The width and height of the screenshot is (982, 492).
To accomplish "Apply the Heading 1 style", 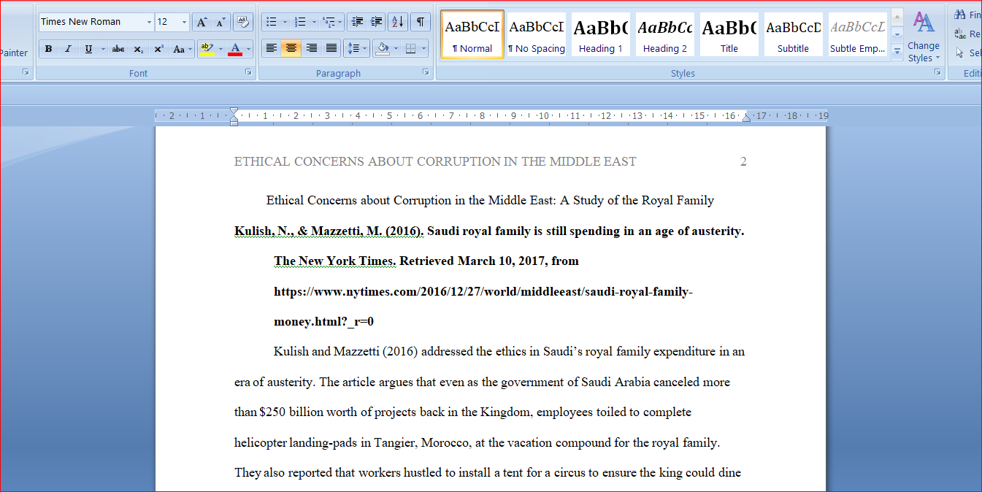I will [x=600, y=34].
